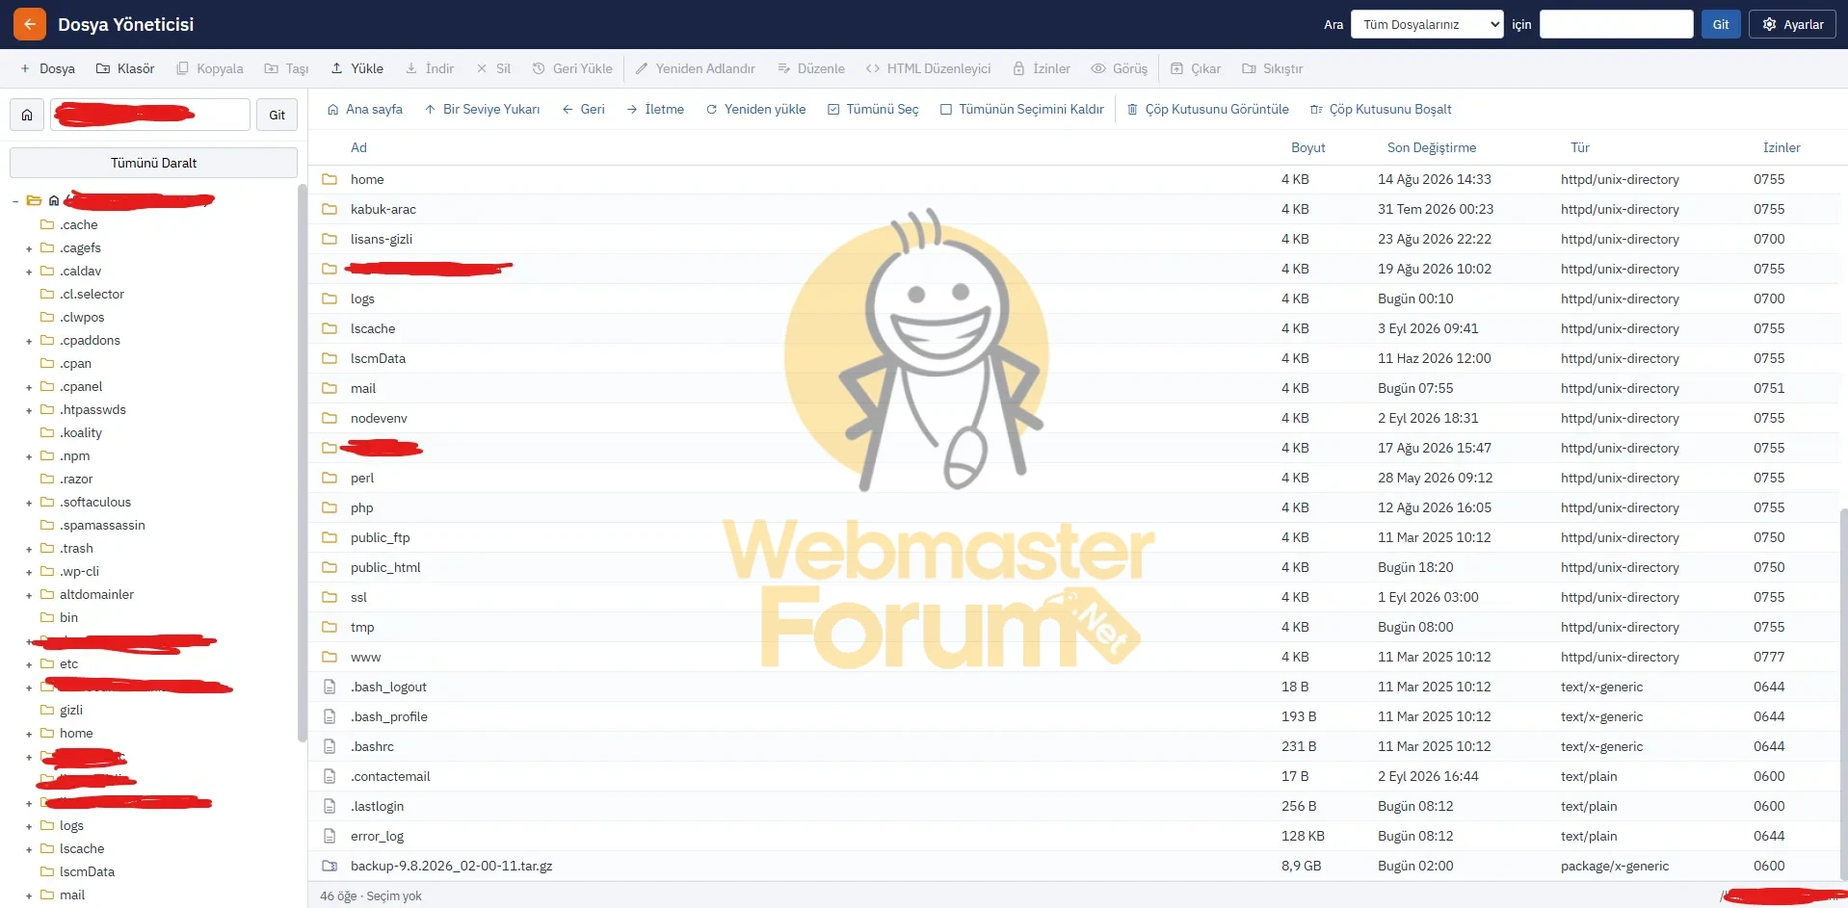
Task: Expand the .cpanel tree folder
Action: [29, 387]
